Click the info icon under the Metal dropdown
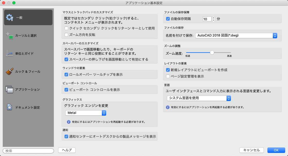This screenshot has width=288, height=156. pyautogui.click(x=69, y=122)
